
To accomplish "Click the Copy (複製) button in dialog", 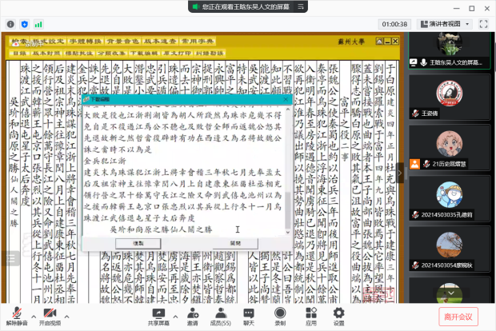I will click(138, 242).
